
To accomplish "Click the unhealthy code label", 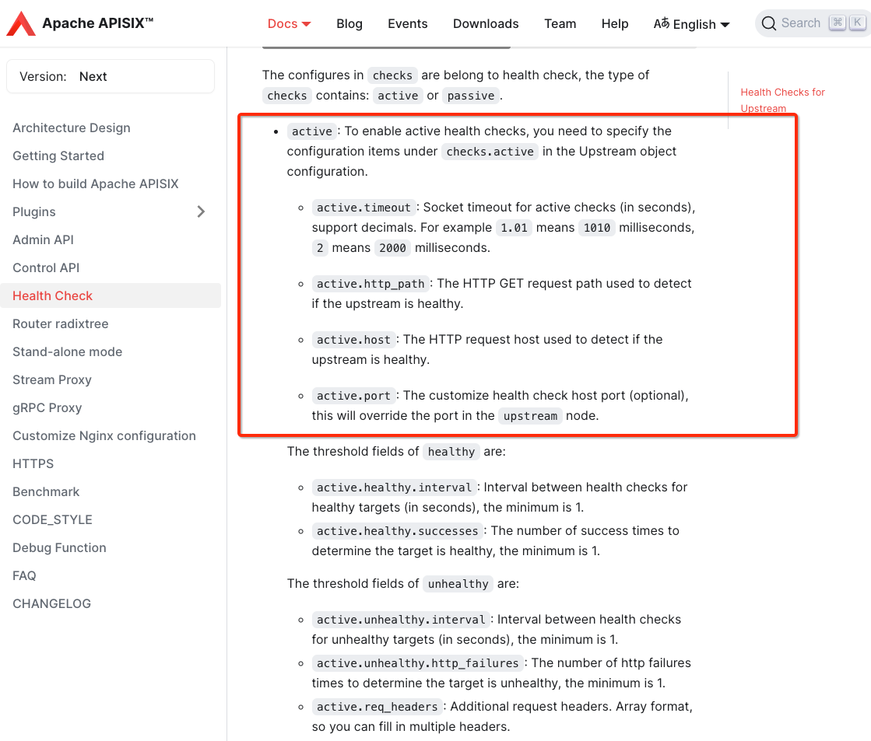I will [458, 584].
